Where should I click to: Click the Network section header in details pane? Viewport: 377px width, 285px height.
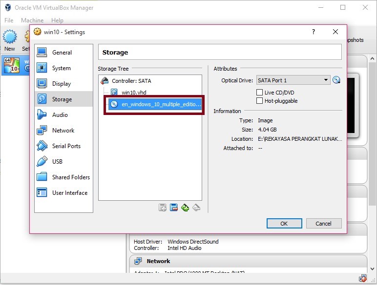[x=158, y=261]
